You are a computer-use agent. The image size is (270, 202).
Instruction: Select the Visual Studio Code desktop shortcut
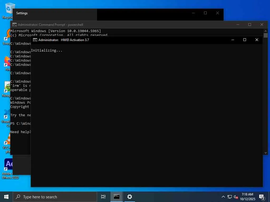pyautogui.click(x=6, y=118)
